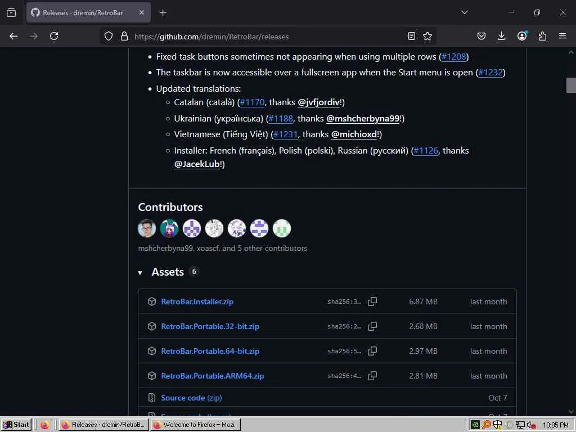The height and width of the screenshot is (432, 576).
Task: Open the green identicon contributor avatar
Action: (282, 228)
